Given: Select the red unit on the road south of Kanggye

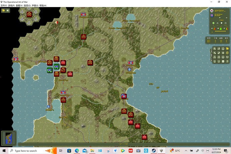Looking at the screenshot, I should click(x=84, y=37).
